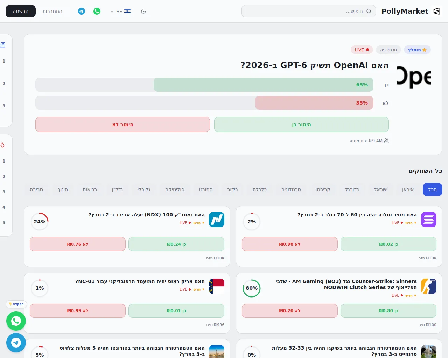This screenshot has width=448, height=358.
Task: Select the ספורט category tab
Action: coord(206,189)
